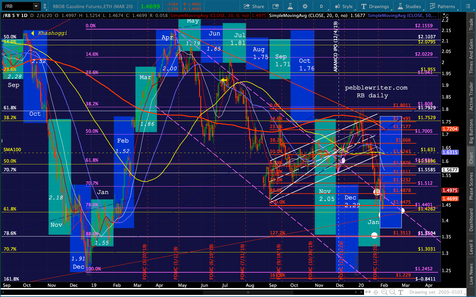Click the white dot at 1.35 level
Screen dimensions: 476x297
[x=374, y=235]
